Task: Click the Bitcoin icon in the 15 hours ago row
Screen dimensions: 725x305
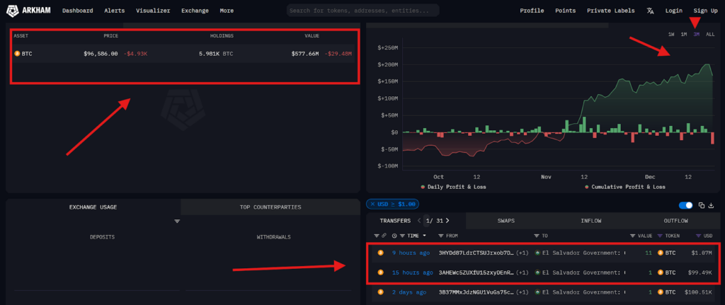Action: pos(380,272)
